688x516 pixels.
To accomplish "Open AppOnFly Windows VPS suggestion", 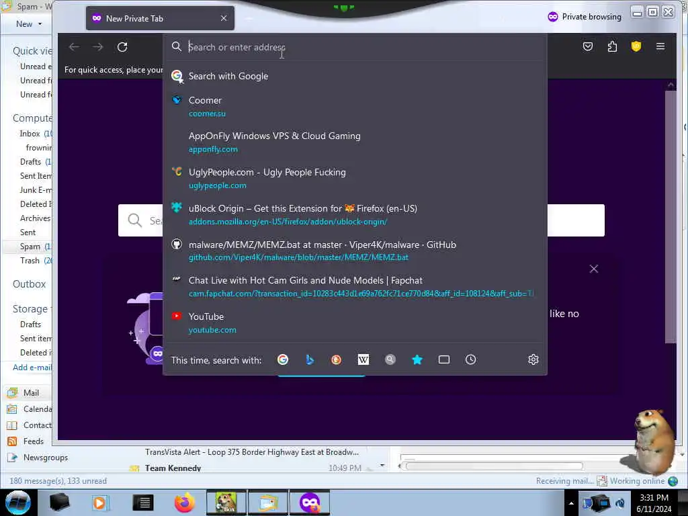I will tap(355, 142).
